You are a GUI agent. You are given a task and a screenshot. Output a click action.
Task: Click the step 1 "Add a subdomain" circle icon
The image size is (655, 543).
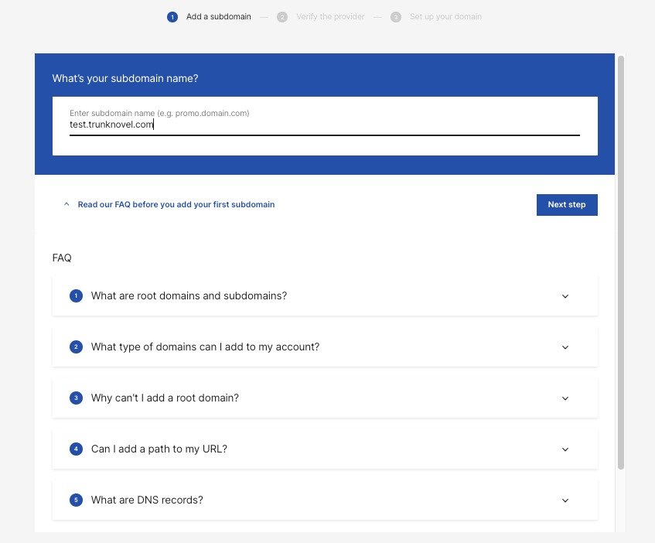pos(171,15)
